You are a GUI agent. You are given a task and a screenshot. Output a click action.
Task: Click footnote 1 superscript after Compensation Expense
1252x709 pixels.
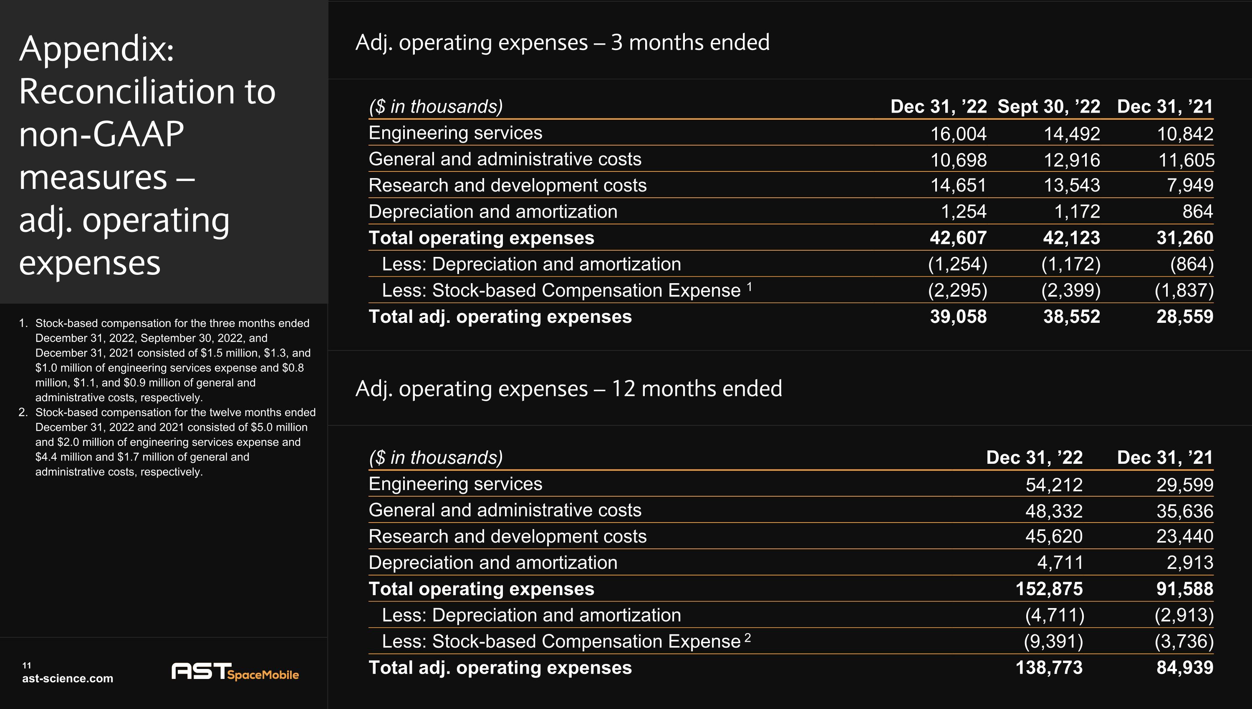[749, 287]
